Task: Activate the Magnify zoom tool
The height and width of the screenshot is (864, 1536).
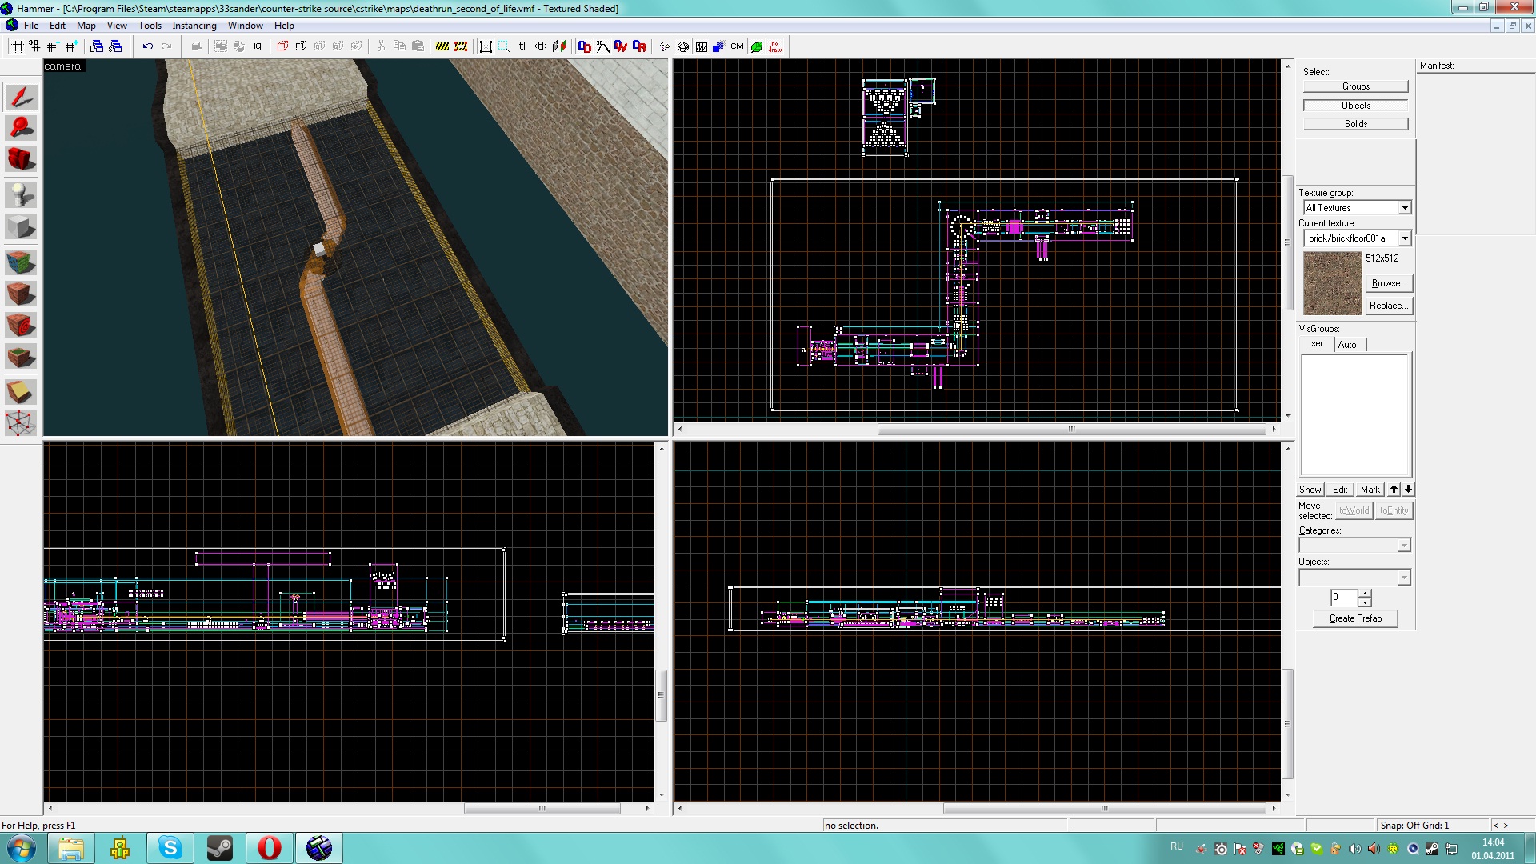Action: (21, 128)
